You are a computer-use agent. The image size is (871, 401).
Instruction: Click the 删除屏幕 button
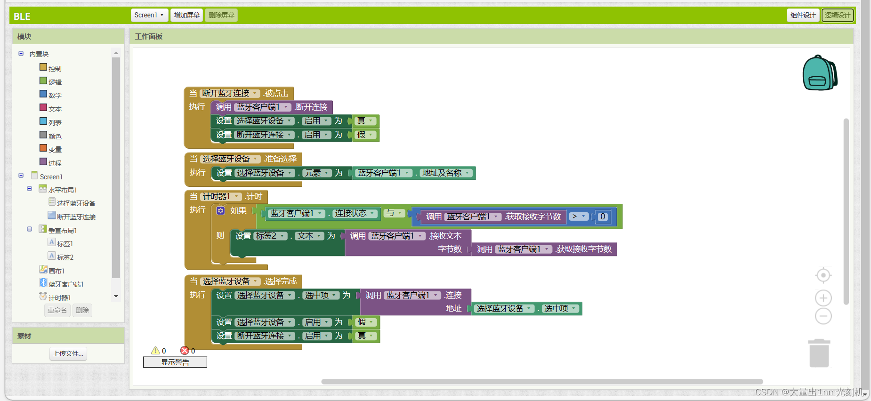[x=221, y=15]
